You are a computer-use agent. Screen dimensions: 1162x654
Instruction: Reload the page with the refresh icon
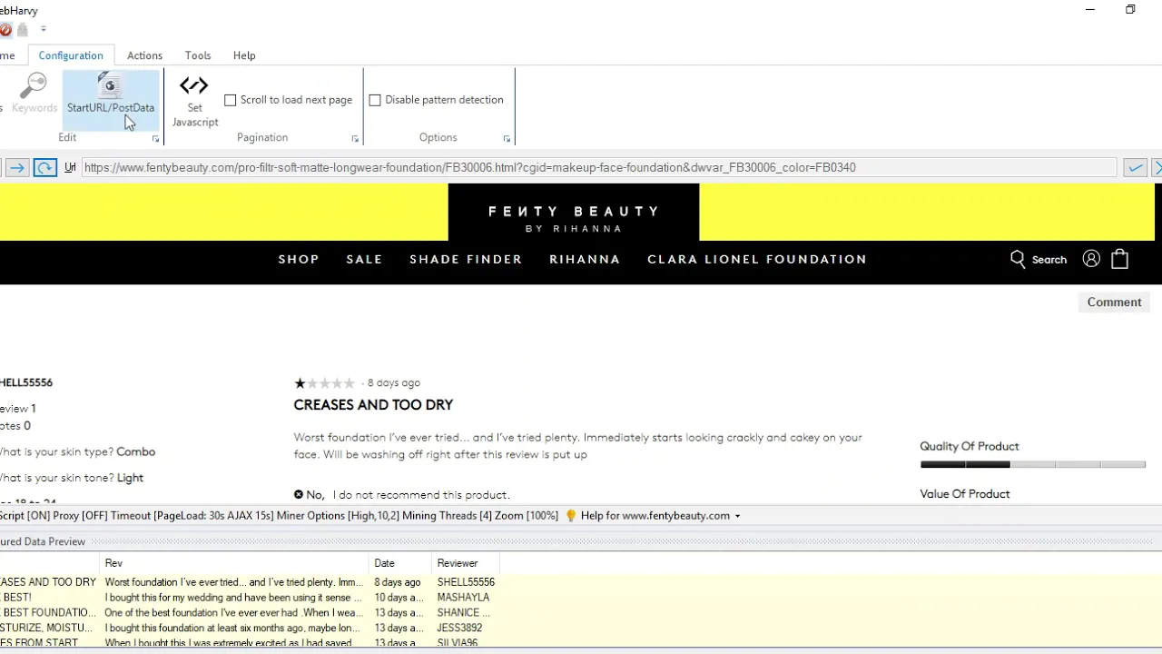click(44, 167)
